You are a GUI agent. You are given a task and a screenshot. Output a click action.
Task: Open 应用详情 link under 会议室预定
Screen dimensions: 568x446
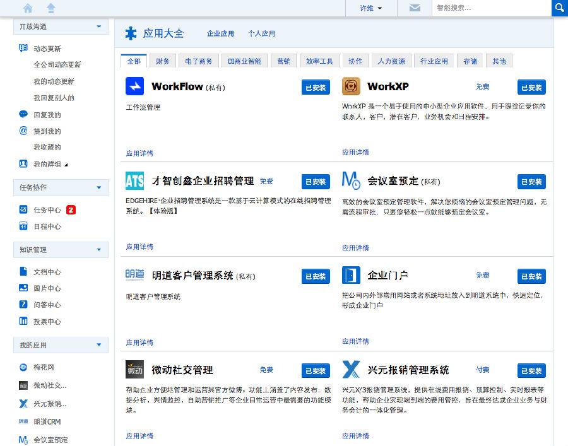pyautogui.click(x=355, y=248)
